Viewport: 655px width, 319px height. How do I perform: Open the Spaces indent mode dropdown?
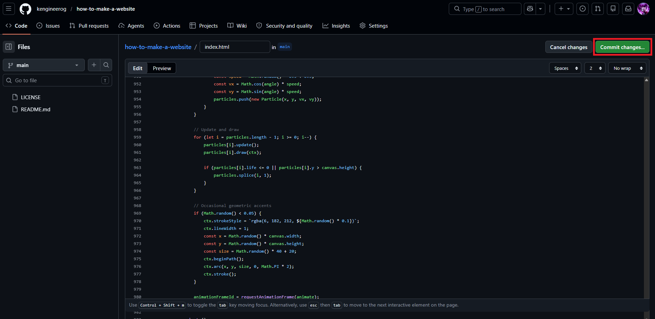point(565,68)
